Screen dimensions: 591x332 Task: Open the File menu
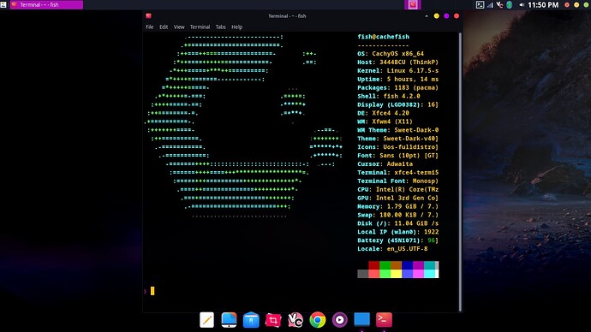click(x=150, y=27)
